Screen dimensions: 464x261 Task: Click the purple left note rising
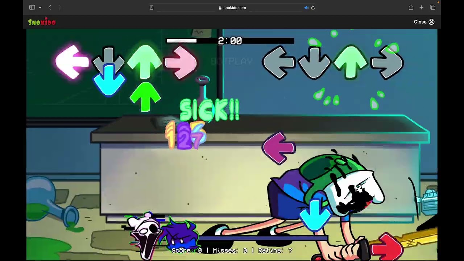pos(279,148)
